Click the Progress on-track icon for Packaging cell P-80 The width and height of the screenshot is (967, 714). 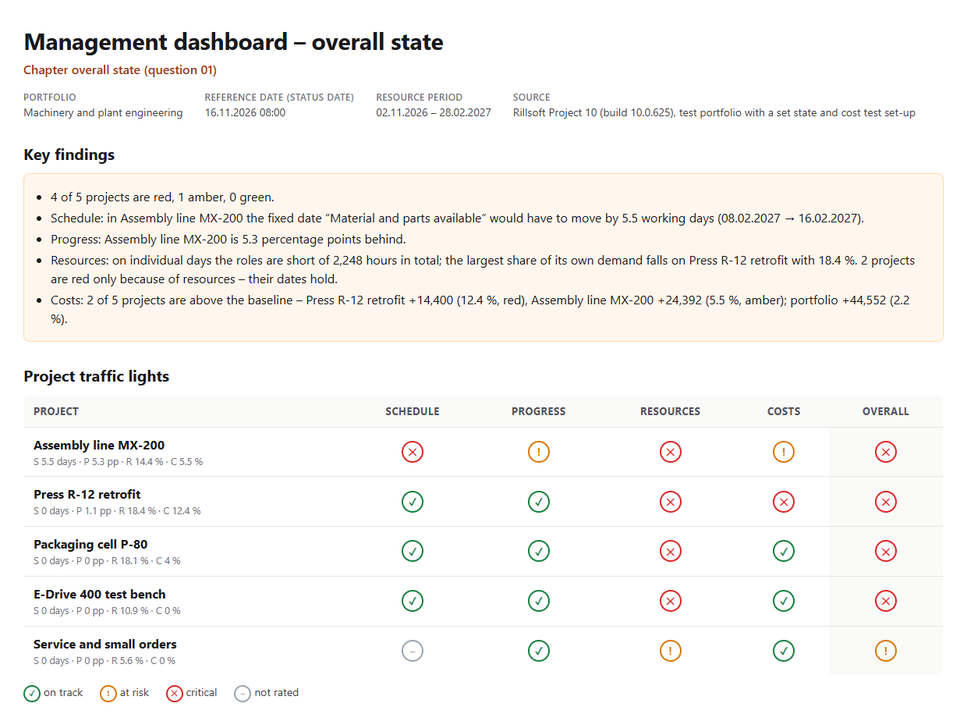[x=539, y=551]
